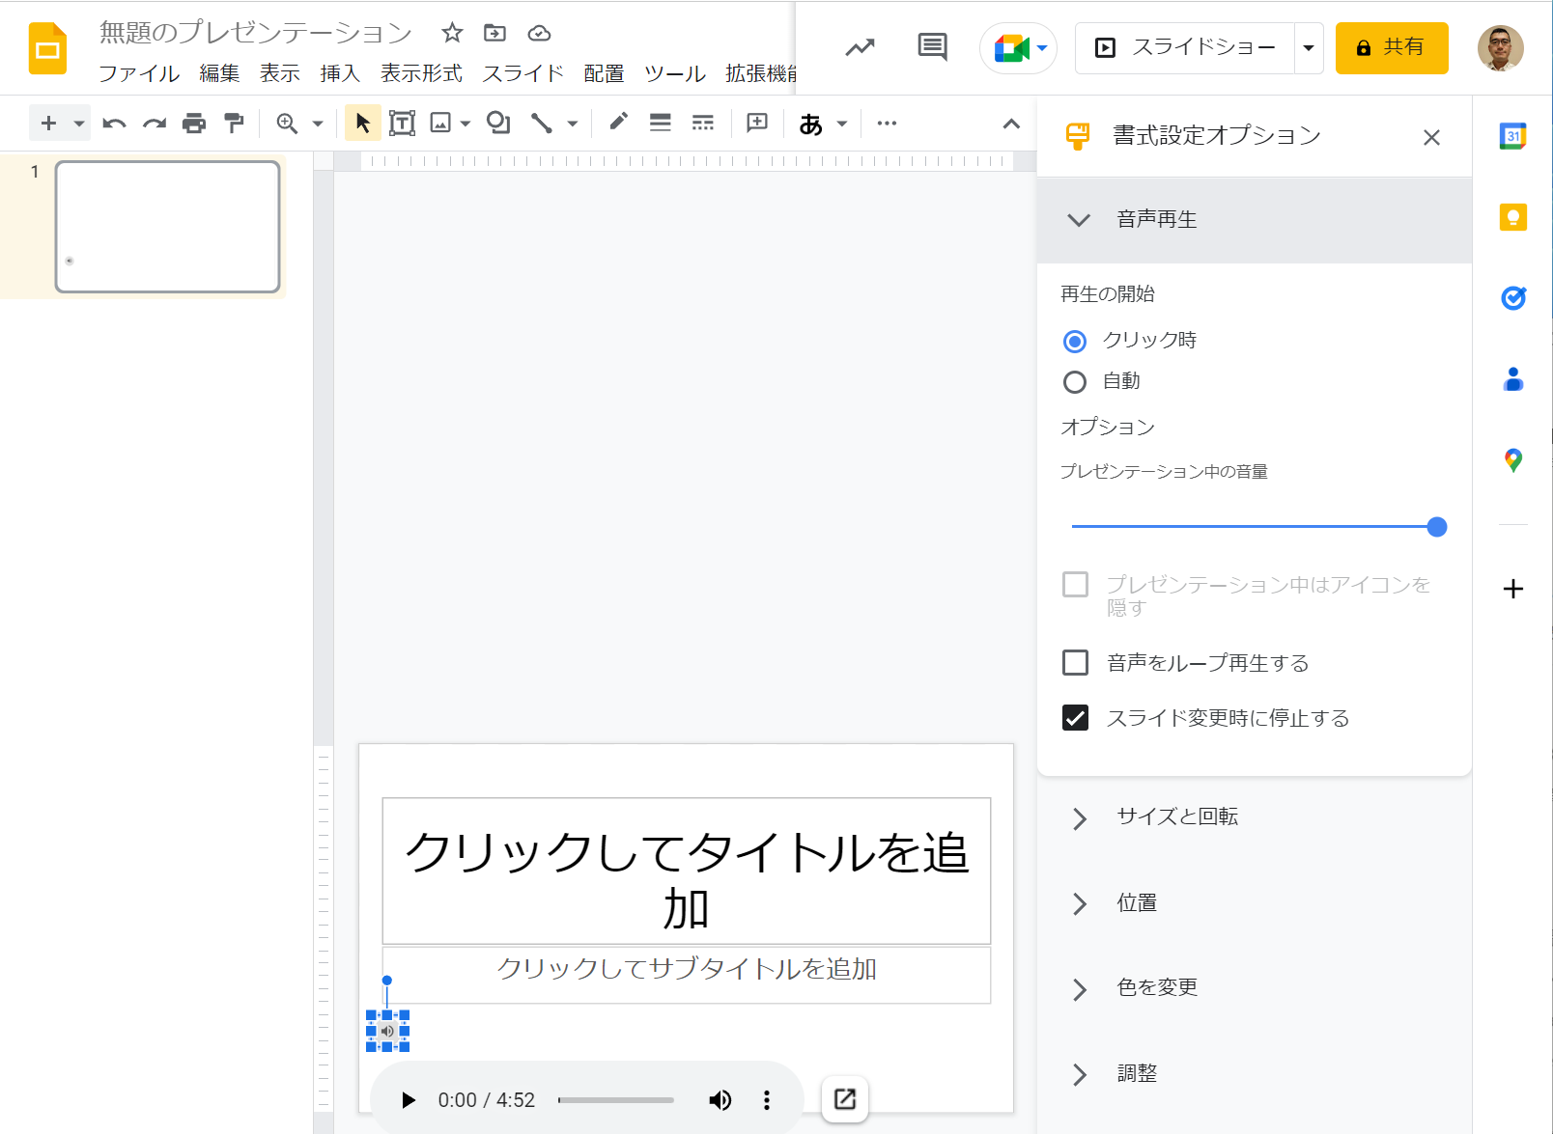This screenshot has width=1553, height=1134.
Task: Undo the last action
Action: click(114, 123)
